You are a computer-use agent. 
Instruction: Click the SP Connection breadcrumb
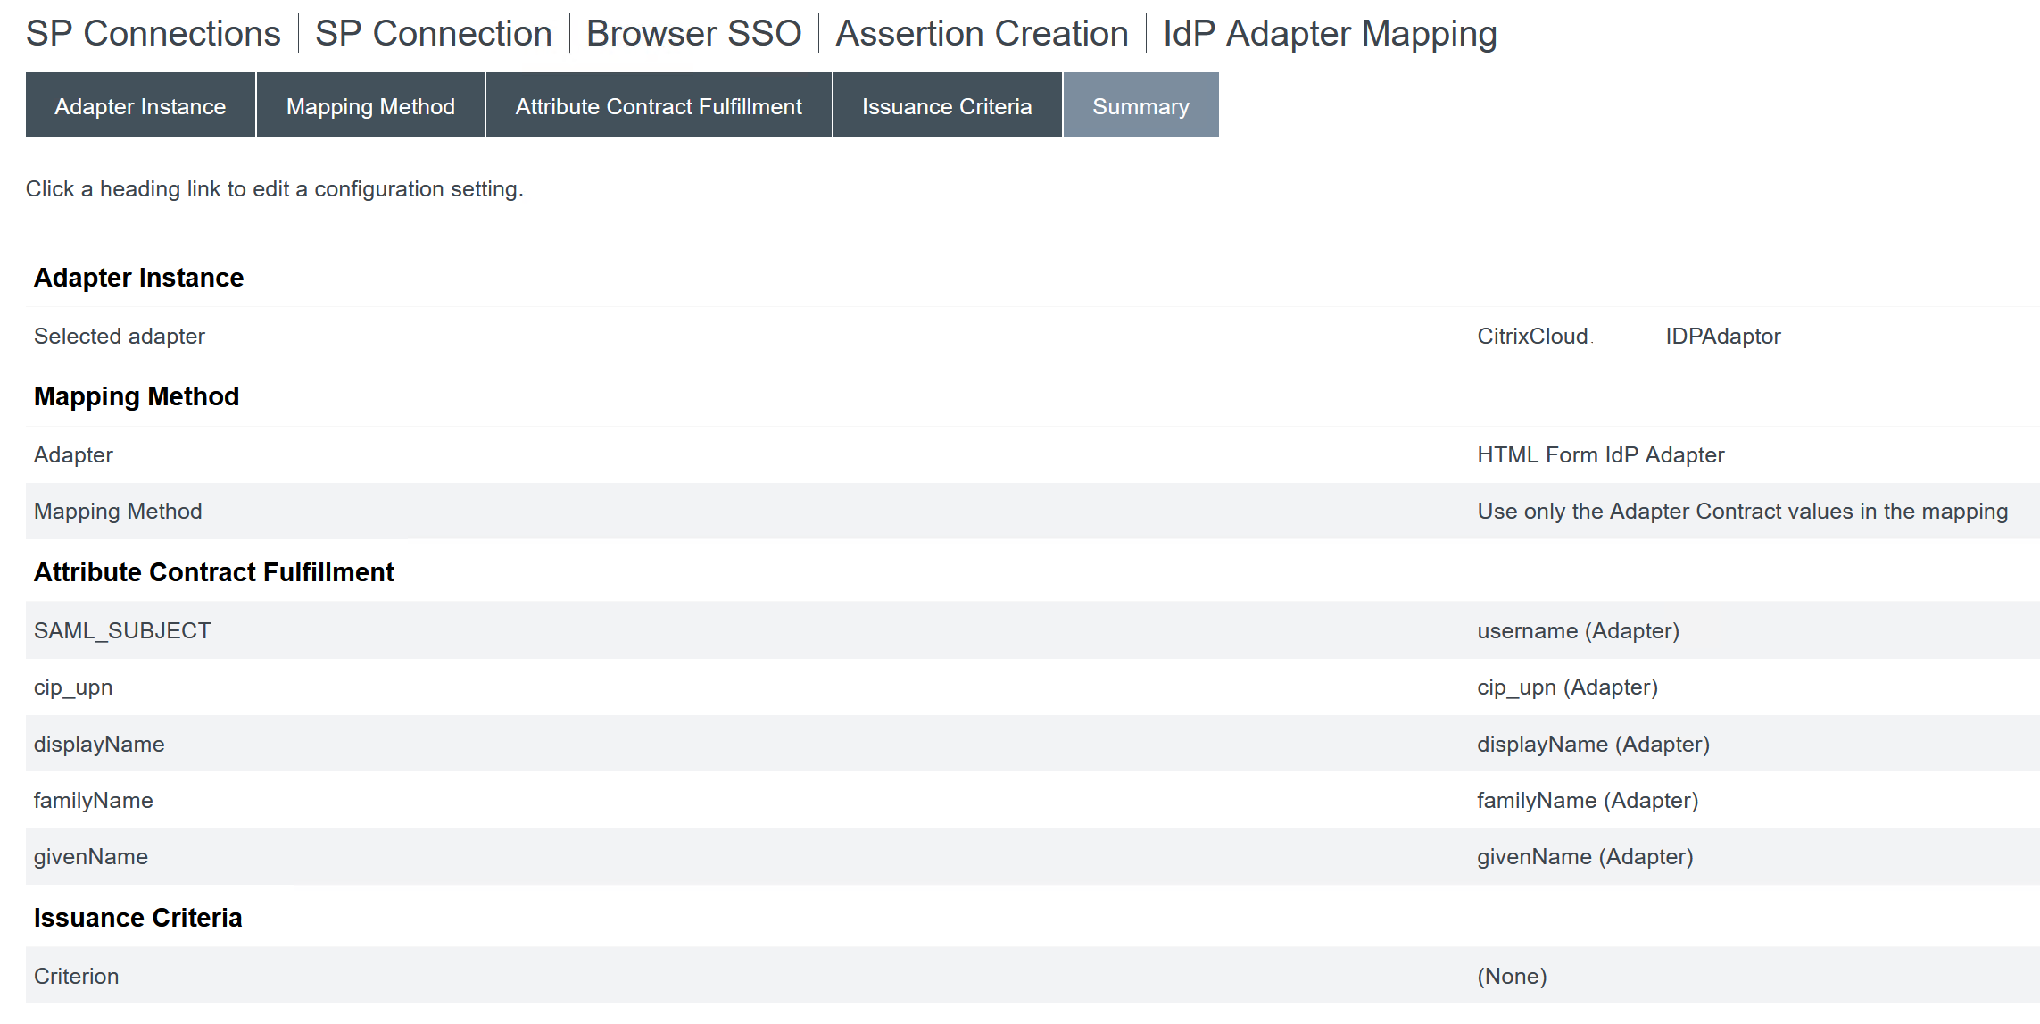tap(434, 34)
